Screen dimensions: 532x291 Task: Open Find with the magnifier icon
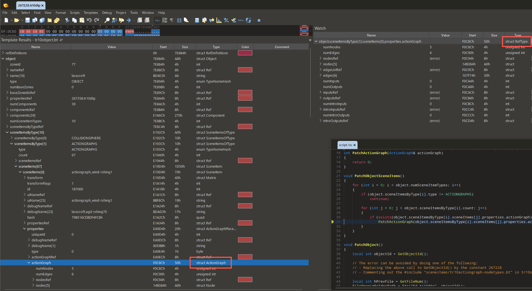click(107, 20)
